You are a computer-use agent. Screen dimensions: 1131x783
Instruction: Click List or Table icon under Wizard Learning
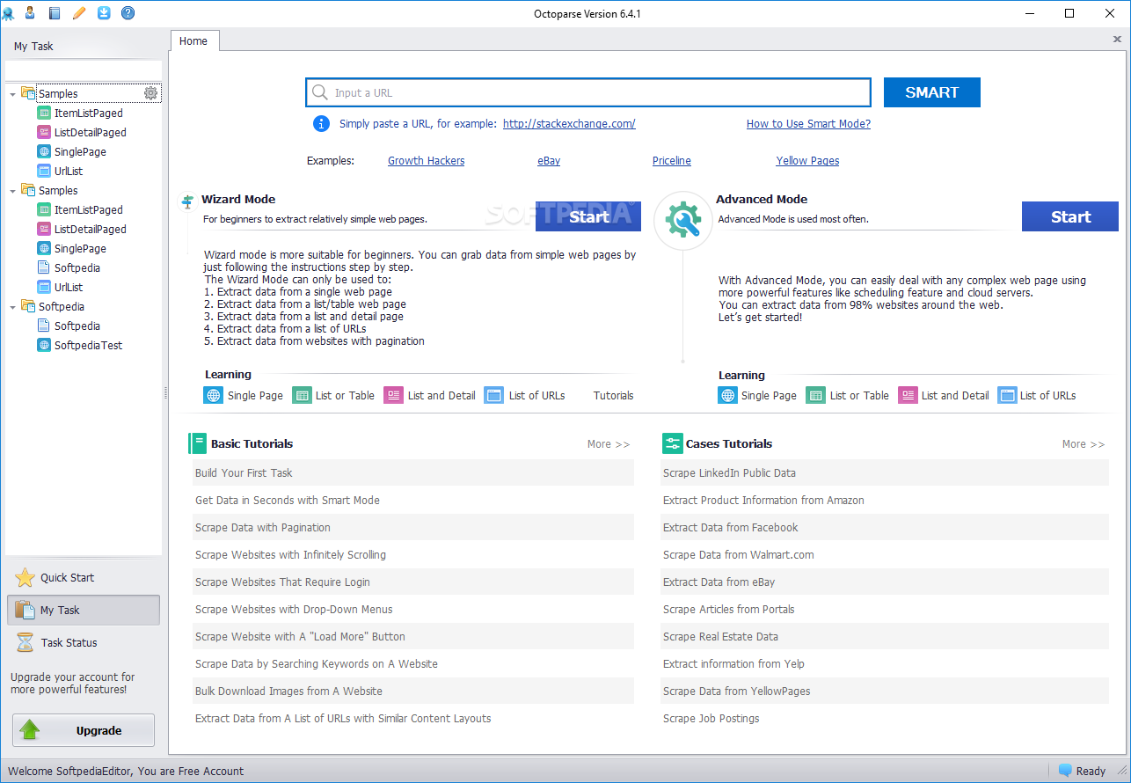tap(302, 395)
